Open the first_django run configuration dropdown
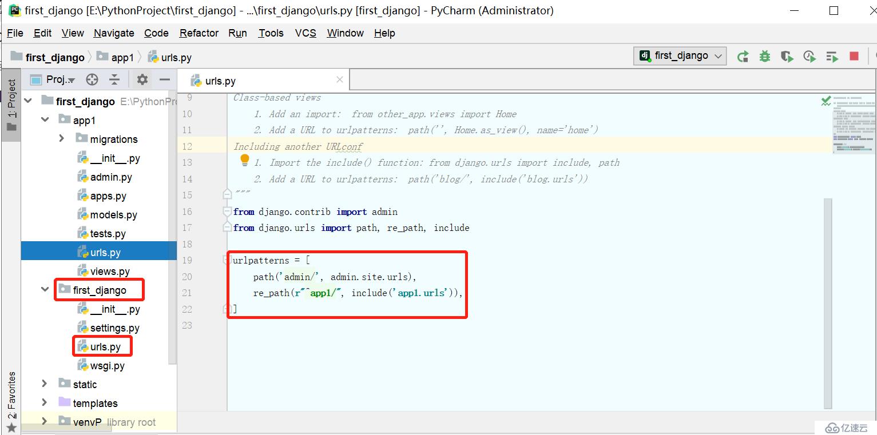 click(680, 56)
